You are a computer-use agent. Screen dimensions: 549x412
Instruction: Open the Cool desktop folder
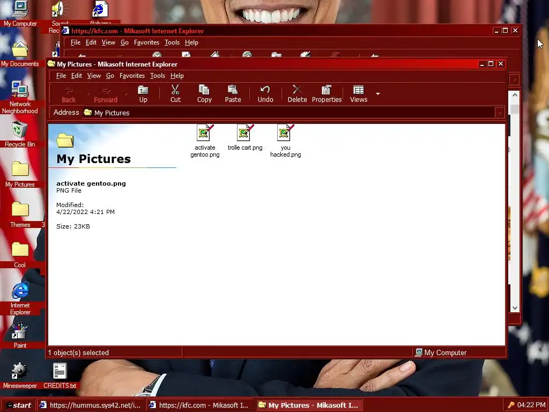[x=20, y=255]
